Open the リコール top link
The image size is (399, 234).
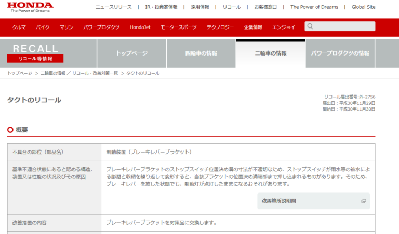[232, 7]
